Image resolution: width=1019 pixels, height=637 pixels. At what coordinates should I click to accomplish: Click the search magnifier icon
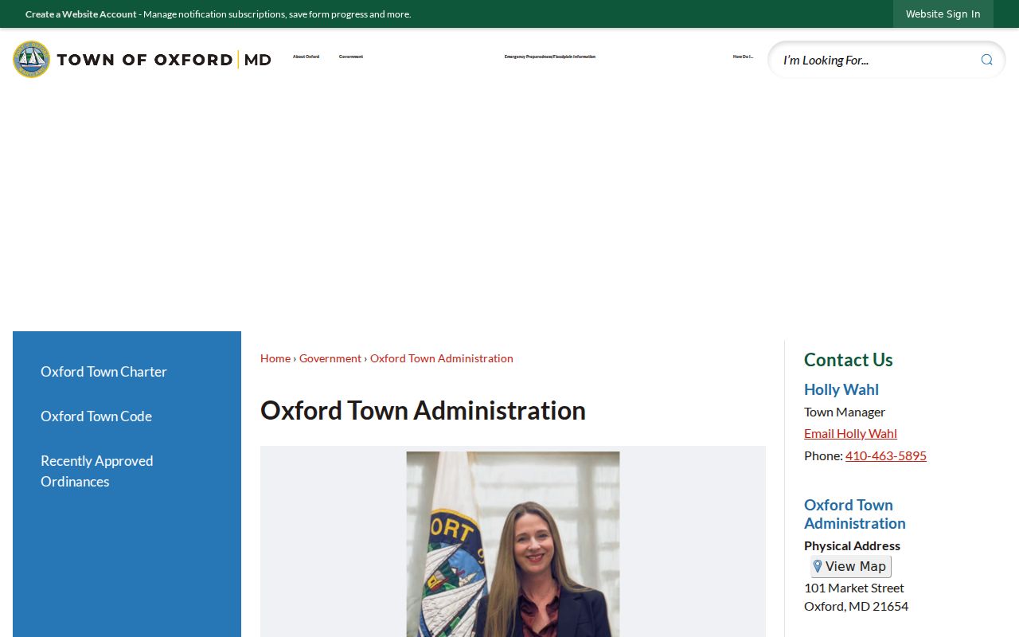point(986,60)
